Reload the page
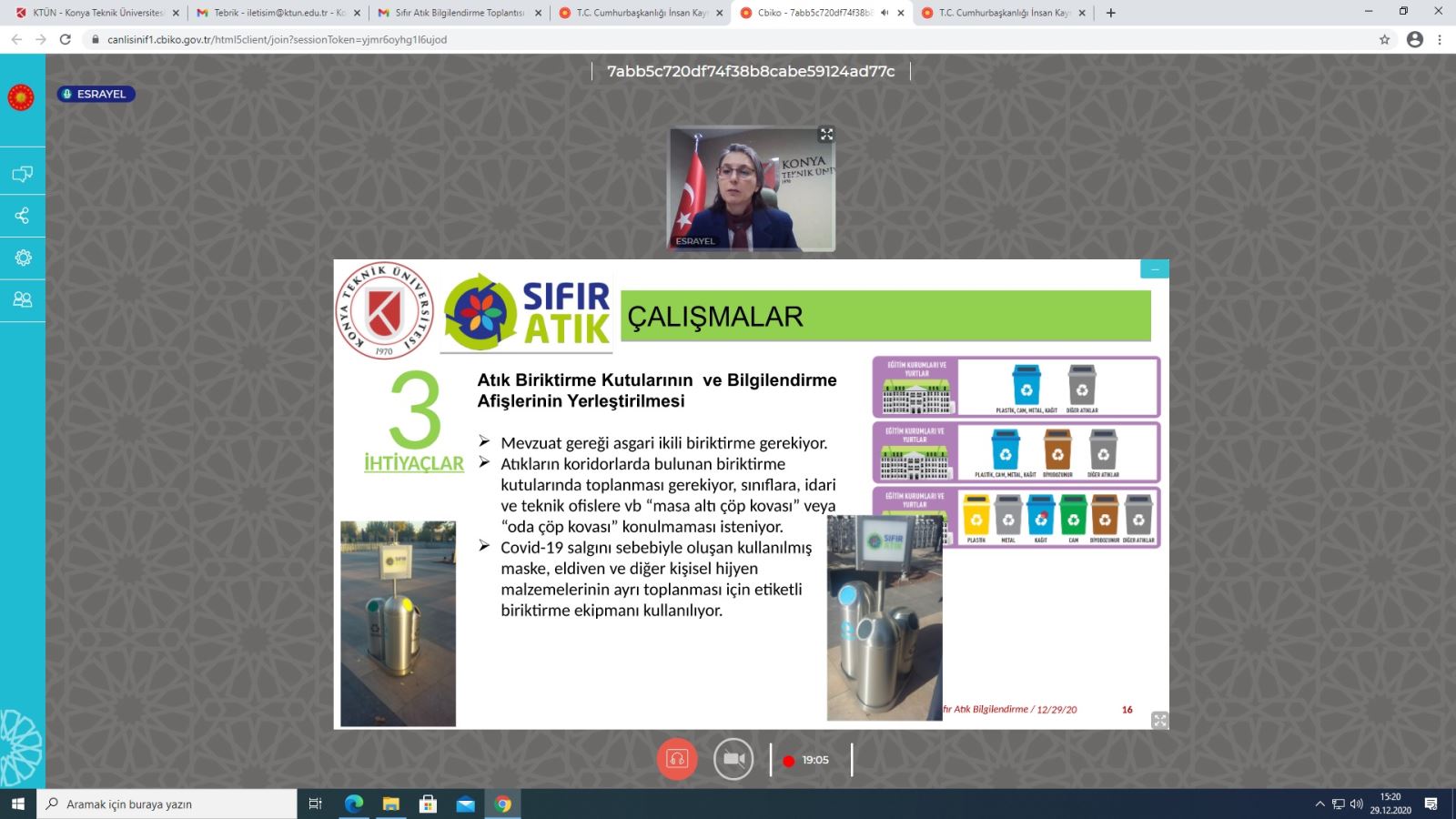 click(x=66, y=40)
